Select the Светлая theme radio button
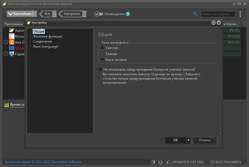Viewport: 249px width, 167px height. (102, 47)
